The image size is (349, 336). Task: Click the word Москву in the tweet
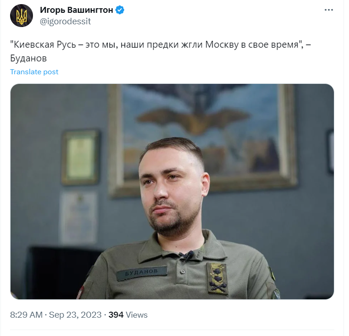(x=222, y=44)
